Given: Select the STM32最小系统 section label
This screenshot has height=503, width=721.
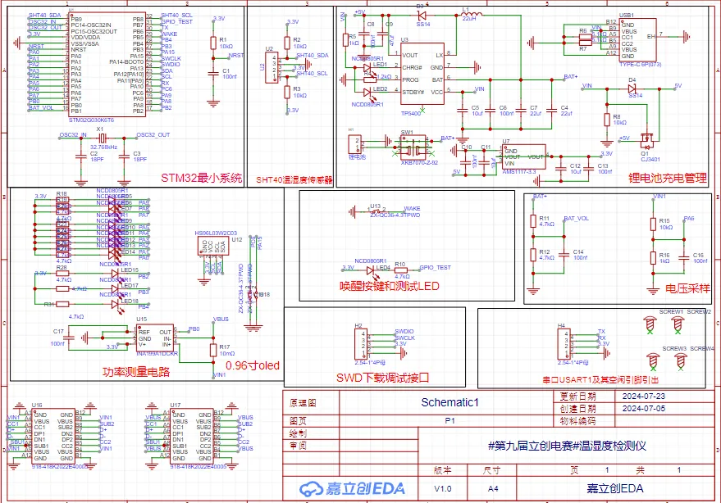Looking at the screenshot, I should (x=202, y=178).
